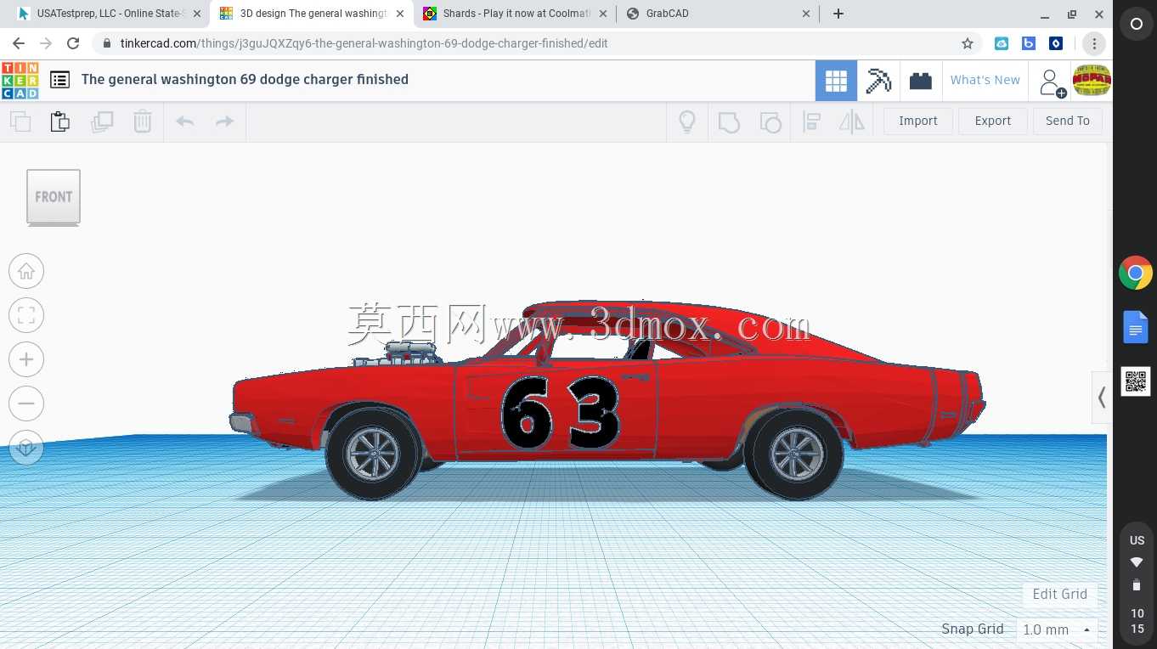The width and height of the screenshot is (1157, 649).
Task: Open the Blocks pickaxe mode
Action: pyautogui.click(x=878, y=81)
